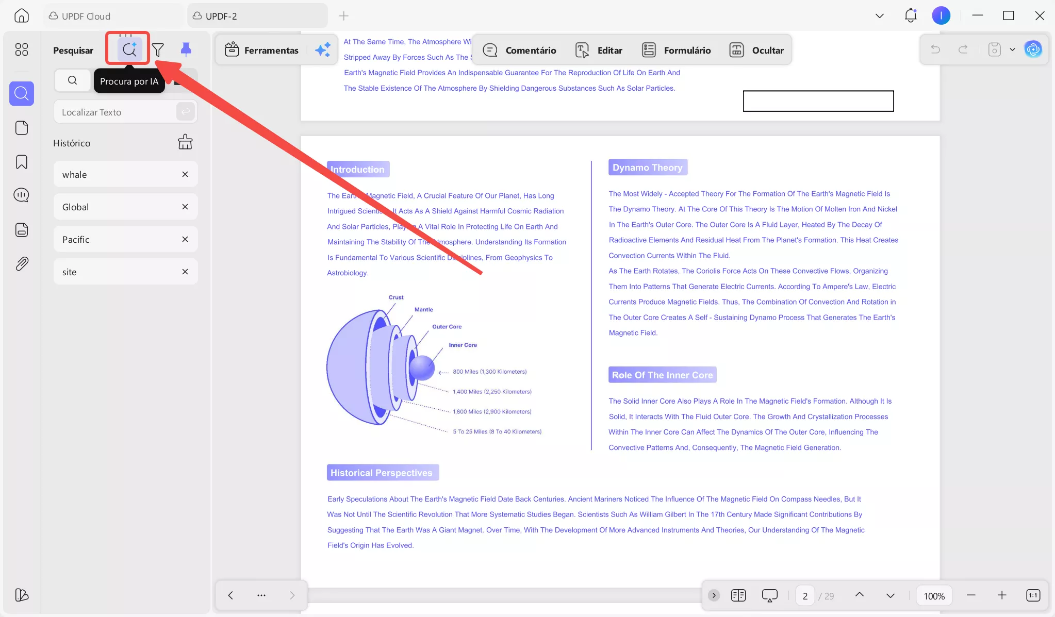The height and width of the screenshot is (617, 1055).
Task: Clear search history with broom icon
Action: pos(185,142)
